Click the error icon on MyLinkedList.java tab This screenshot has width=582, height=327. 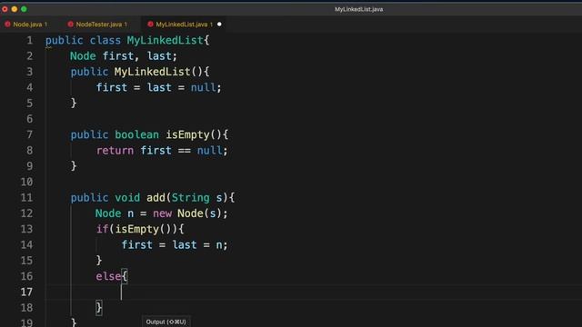pos(150,25)
